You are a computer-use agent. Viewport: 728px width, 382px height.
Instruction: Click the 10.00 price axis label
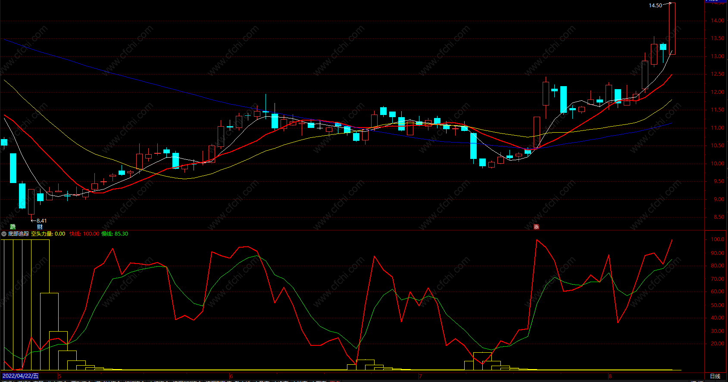717,164
